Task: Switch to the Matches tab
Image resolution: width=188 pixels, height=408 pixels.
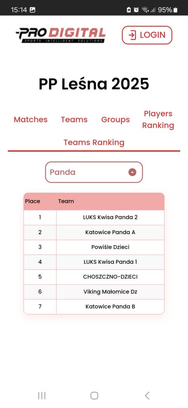Action: click(31, 120)
